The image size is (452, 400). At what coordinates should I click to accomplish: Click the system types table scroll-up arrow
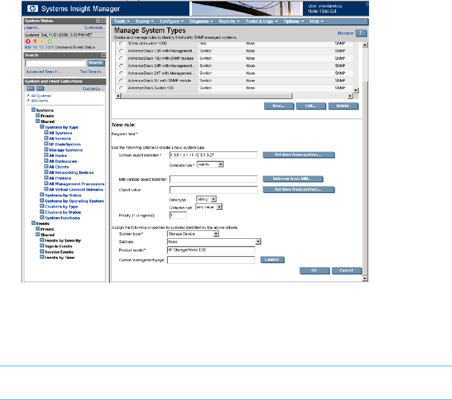pyautogui.click(x=365, y=45)
